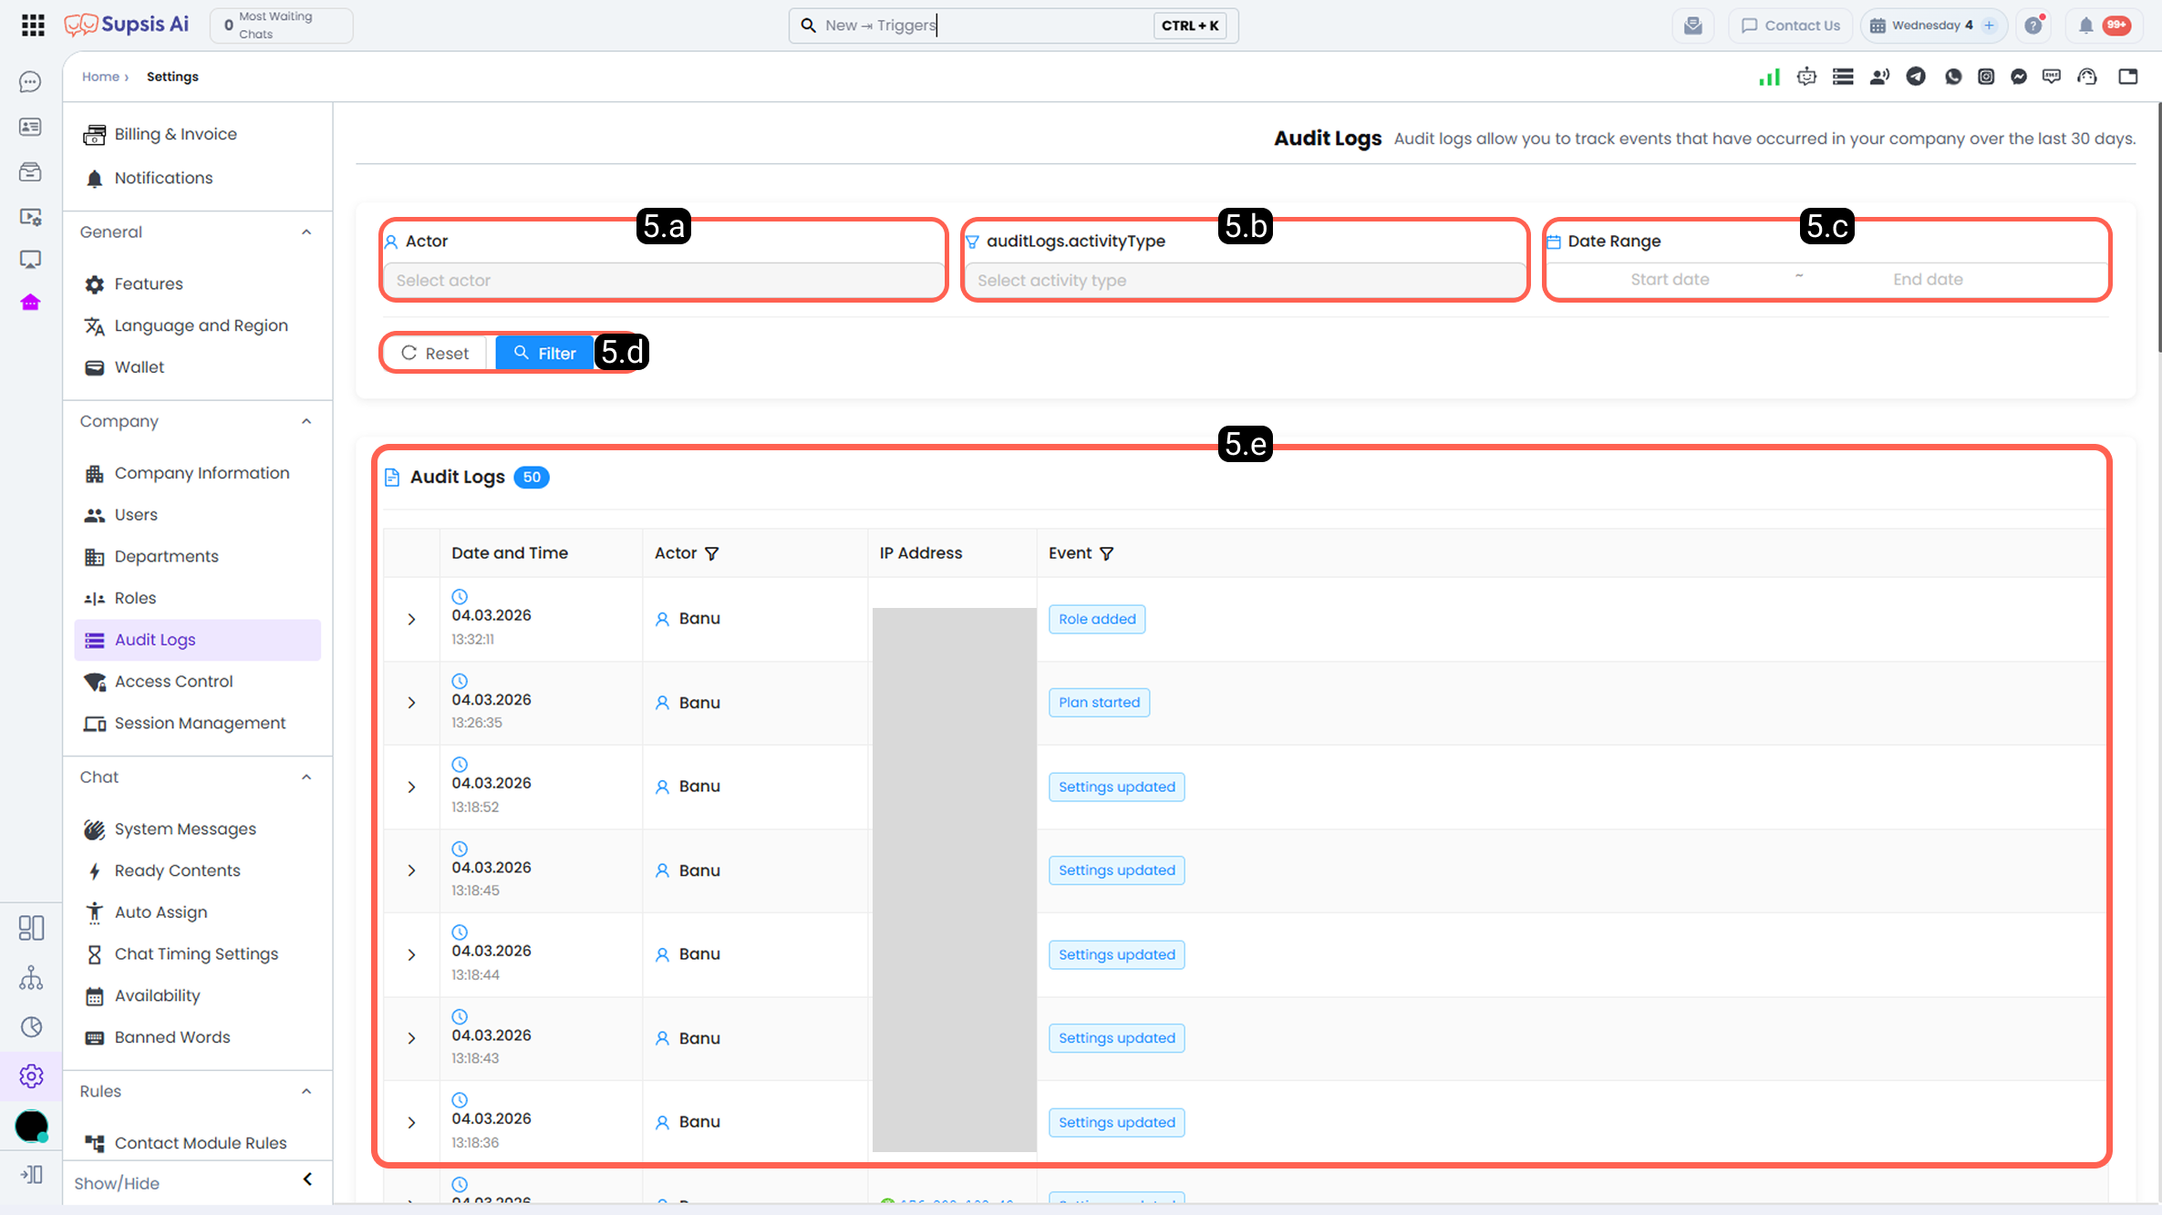Image resolution: width=2162 pixels, height=1215 pixels.
Task: Open Session Management page
Action: click(197, 724)
